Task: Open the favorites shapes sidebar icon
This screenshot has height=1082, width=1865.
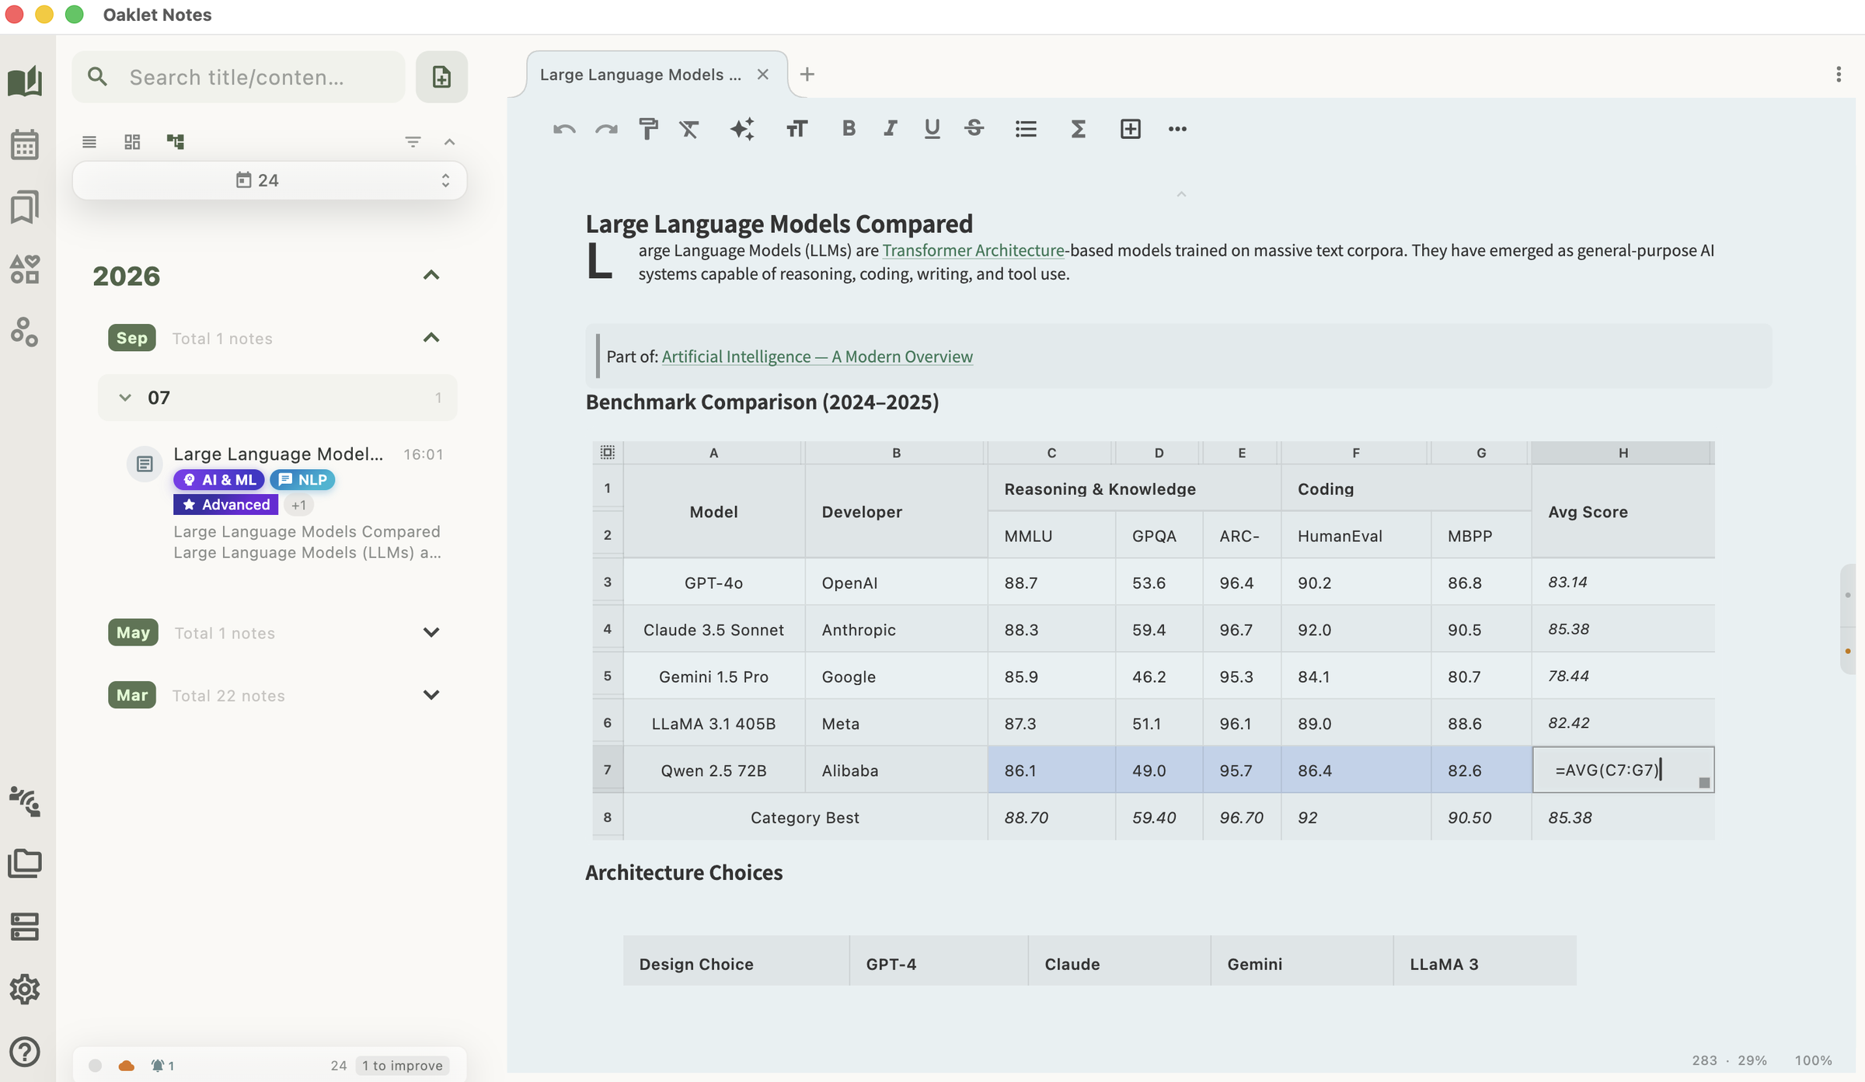Action: (25, 269)
